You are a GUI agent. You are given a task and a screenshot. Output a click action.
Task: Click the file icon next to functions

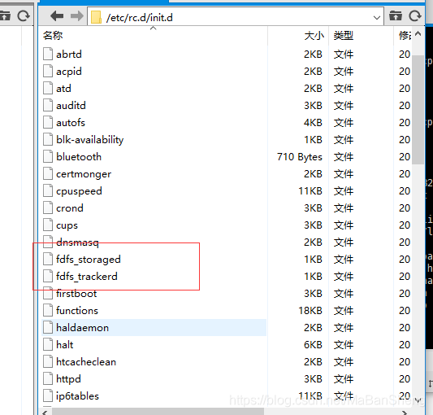point(48,310)
